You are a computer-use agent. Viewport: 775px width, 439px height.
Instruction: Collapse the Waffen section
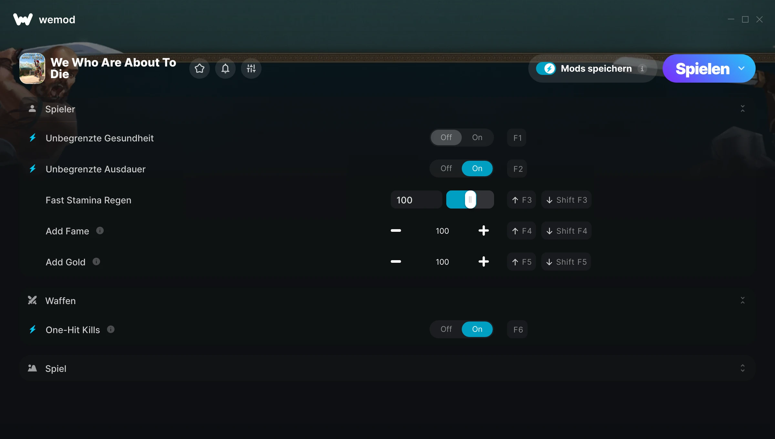[742, 301]
